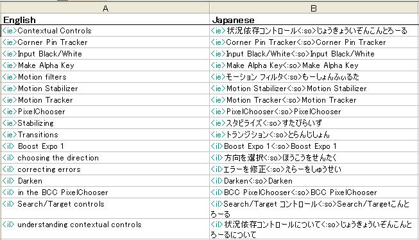Select English cell '<ie>Motion filters'
Screen dimensions: 419x240
[105, 77]
